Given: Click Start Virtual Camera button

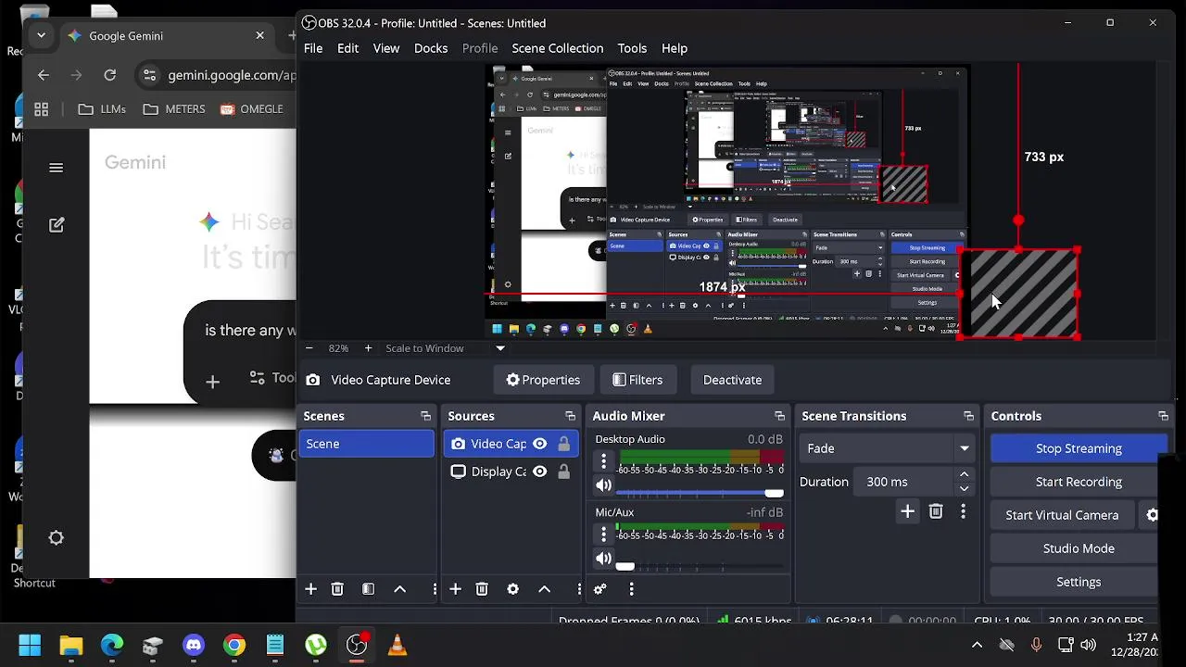Looking at the screenshot, I should pyautogui.click(x=1062, y=515).
